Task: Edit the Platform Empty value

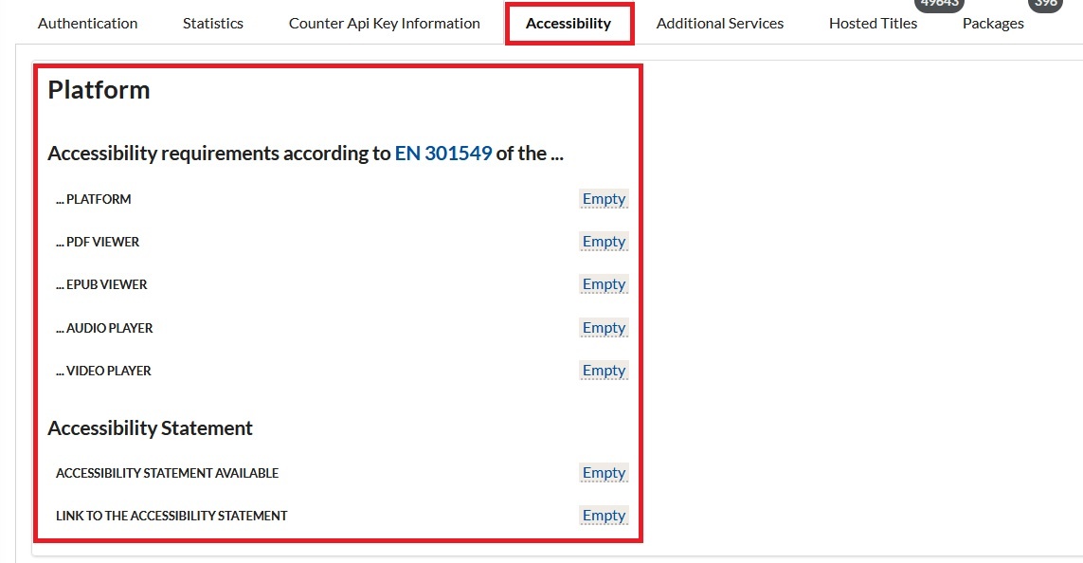Action: (604, 199)
